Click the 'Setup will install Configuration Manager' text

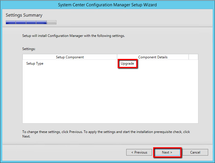pyautogui.click(x=74, y=36)
